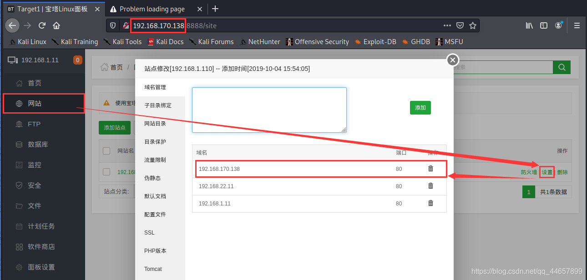587x280 pixels.
Task: Click the tracking protection shield icon
Action: (113, 25)
